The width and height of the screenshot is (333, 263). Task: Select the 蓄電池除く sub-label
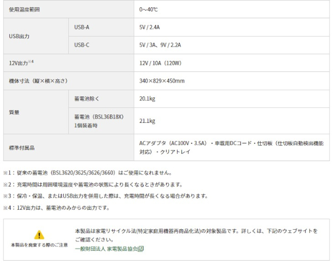click(x=87, y=99)
